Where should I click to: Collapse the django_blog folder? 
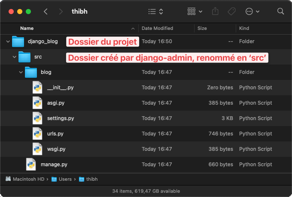tap(8, 41)
